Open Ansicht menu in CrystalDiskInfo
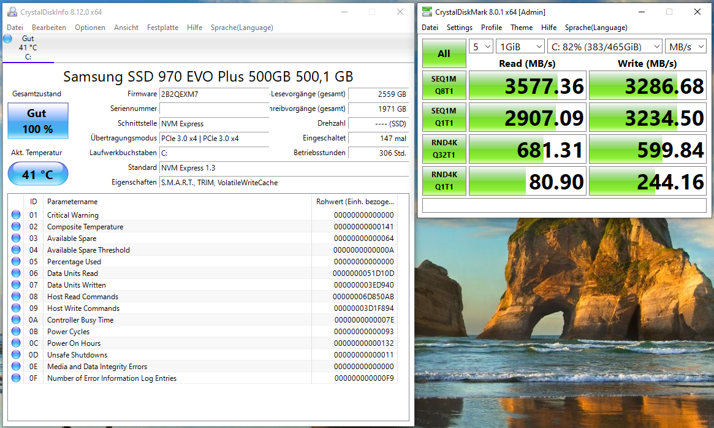 coord(126,28)
